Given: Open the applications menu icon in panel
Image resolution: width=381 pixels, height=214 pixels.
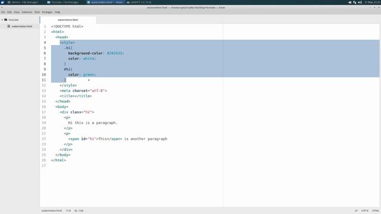Looking at the screenshot, I should (2, 2).
